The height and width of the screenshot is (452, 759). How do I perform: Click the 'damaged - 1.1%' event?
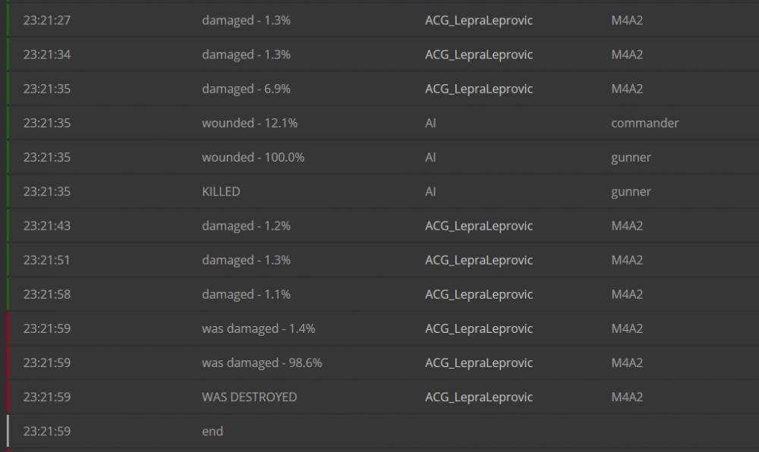(x=246, y=294)
